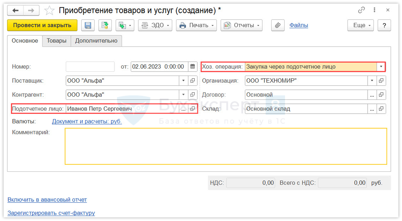This screenshot has width=402, height=221.
Task: Click the Хоз. операция field value
Action: 310,67
